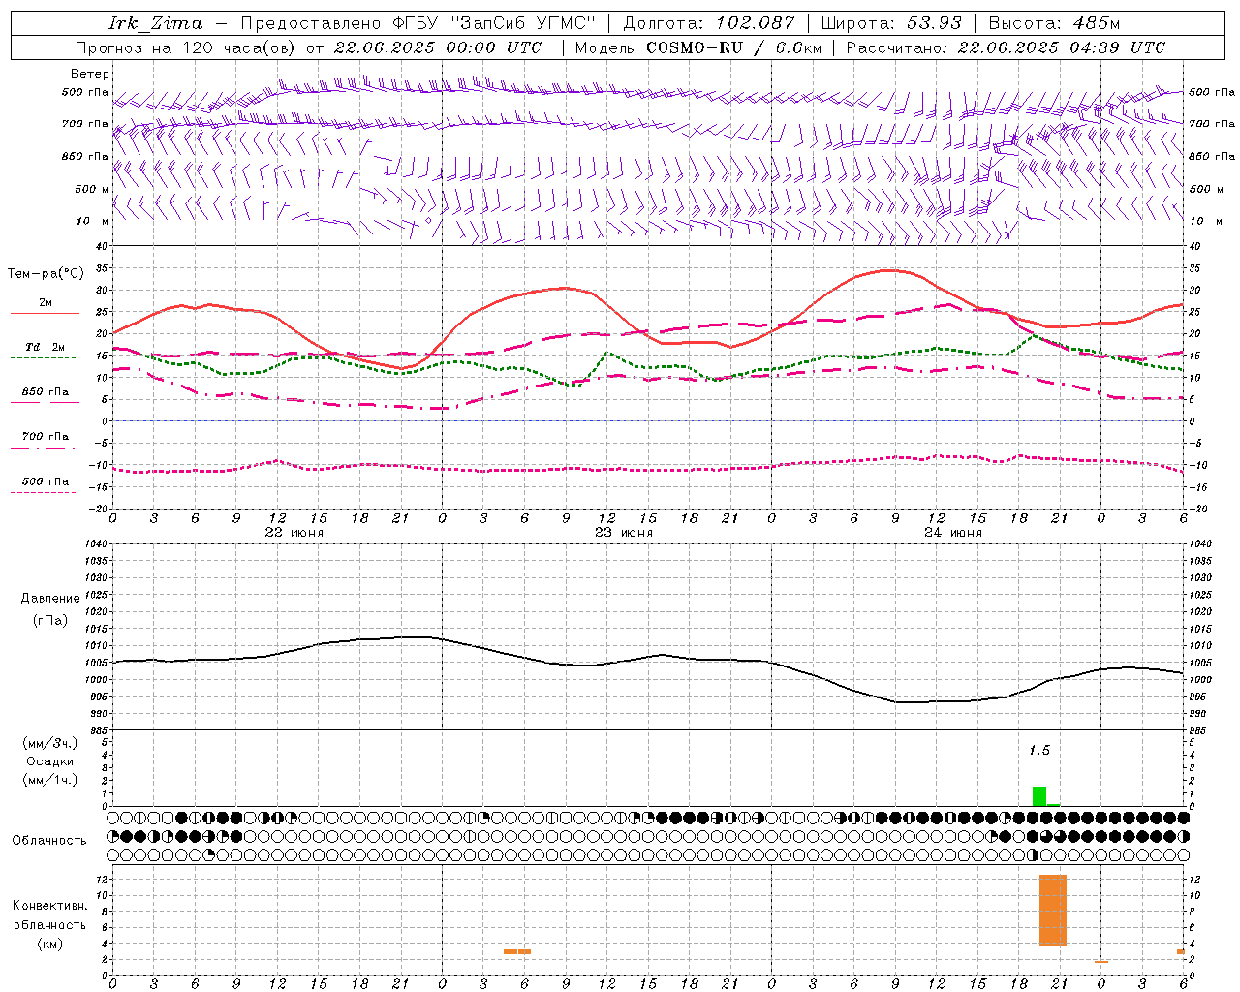Select the 'Прогноз на 120 часа(ов)' forecast line
This screenshot has height=992, width=1240.
pos(308,47)
